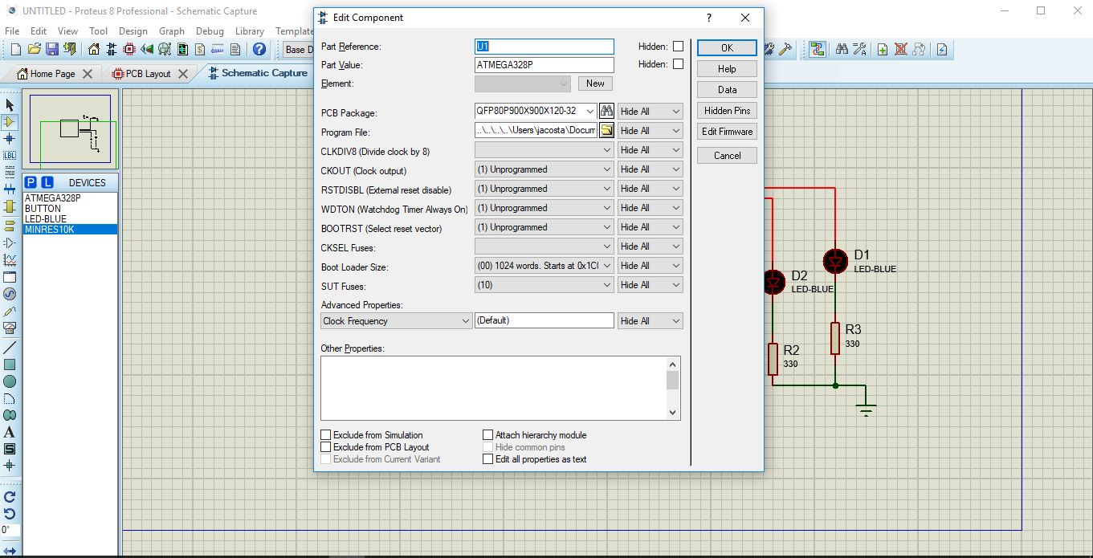Select the 2D Graphics Circle tool

coord(10,381)
